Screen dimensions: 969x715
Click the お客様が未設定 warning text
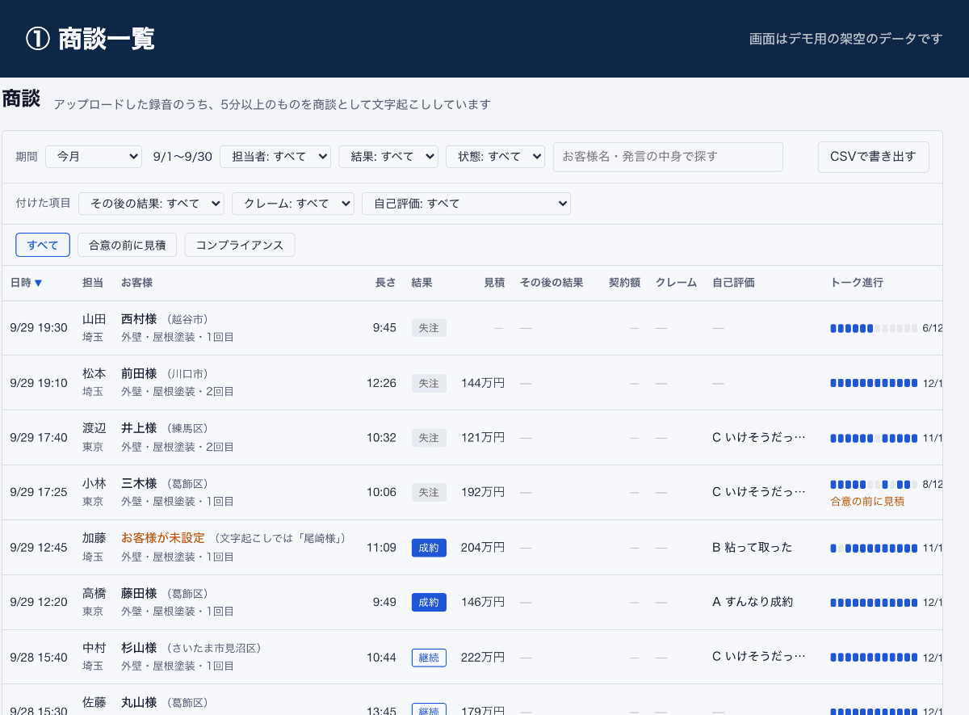pos(163,538)
